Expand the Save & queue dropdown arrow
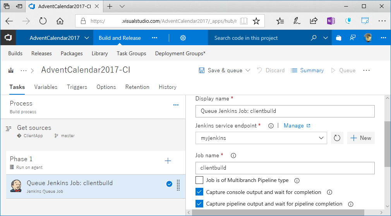This screenshot has height=216, width=391. 248,70
